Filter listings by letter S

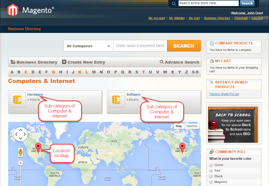click(x=137, y=72)
